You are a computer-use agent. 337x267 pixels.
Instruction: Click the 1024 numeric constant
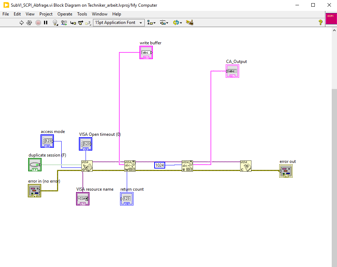pyautogui.click(x=160, y=165)
